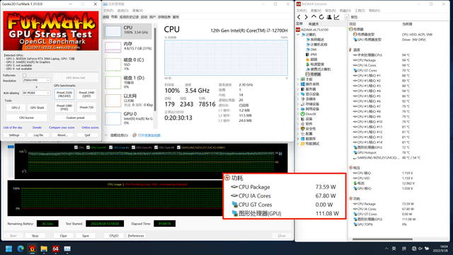
Task: Open 打开资源监视器 link in Task Manager
Action: [149, 135]
